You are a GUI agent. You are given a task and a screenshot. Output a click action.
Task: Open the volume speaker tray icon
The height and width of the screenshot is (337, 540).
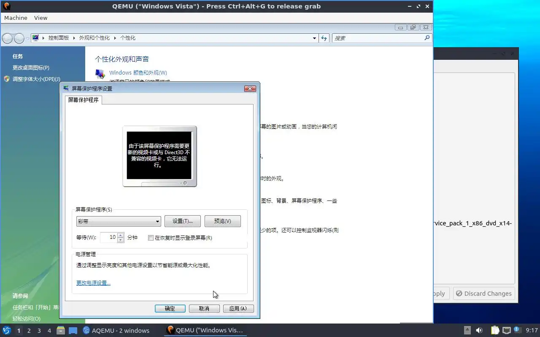tap(479, 331)
